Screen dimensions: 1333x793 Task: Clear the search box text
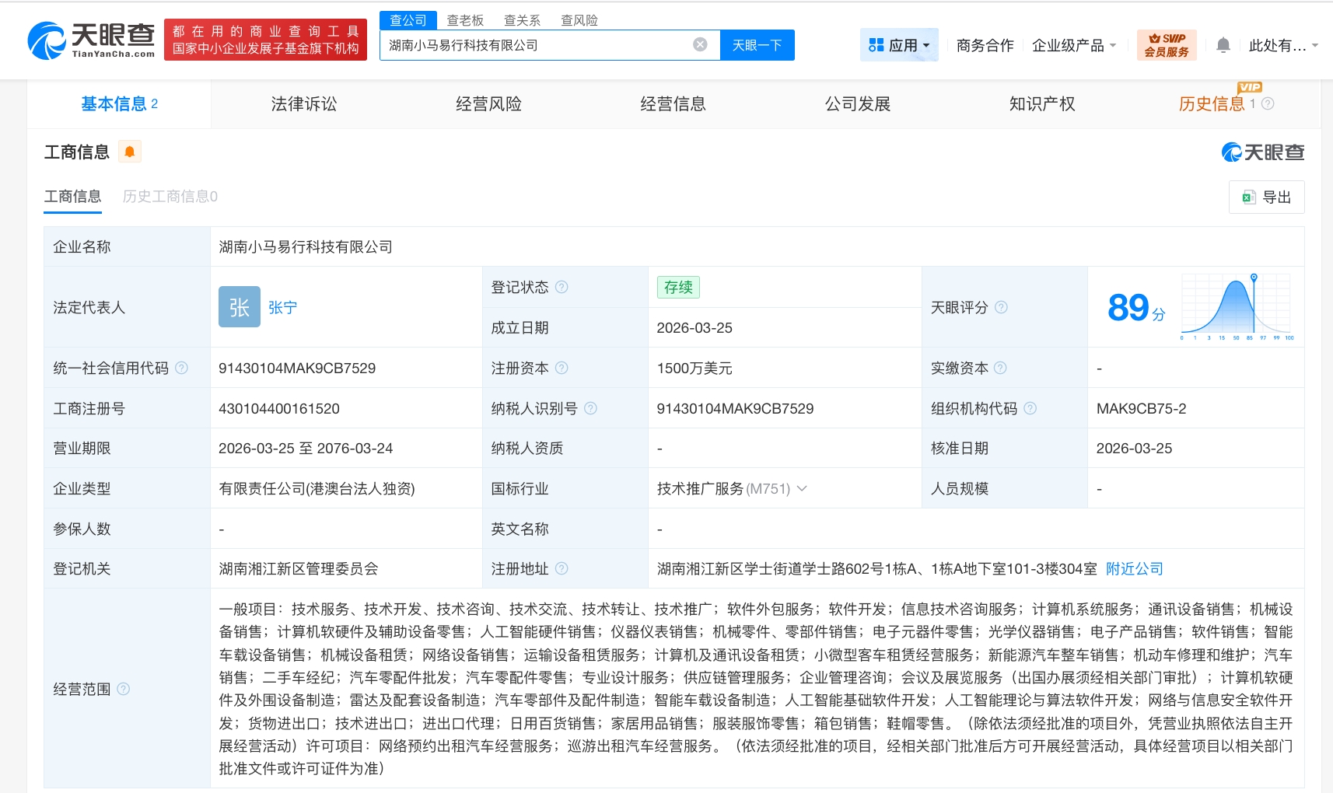tap(700, 45)
